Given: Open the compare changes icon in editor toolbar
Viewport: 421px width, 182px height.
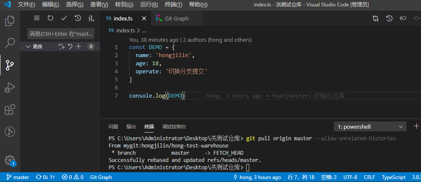Looking at the screenshot, I should click(375, 18).
